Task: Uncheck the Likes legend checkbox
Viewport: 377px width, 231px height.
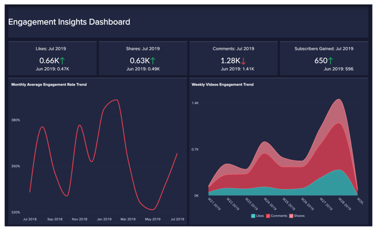Action: [x=253, y=216]
